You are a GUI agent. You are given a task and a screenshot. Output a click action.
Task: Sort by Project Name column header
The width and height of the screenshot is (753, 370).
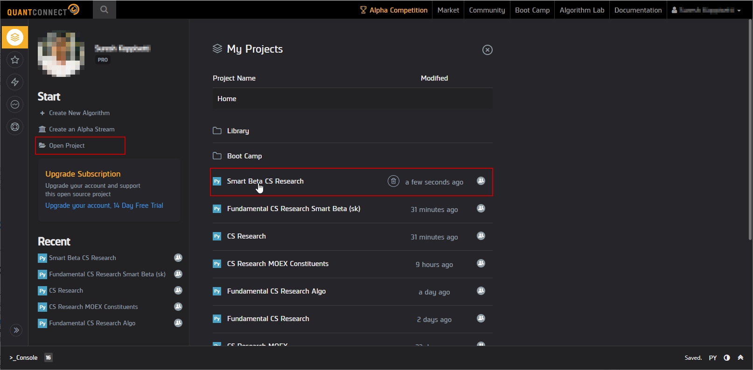[x=234, y=78]
